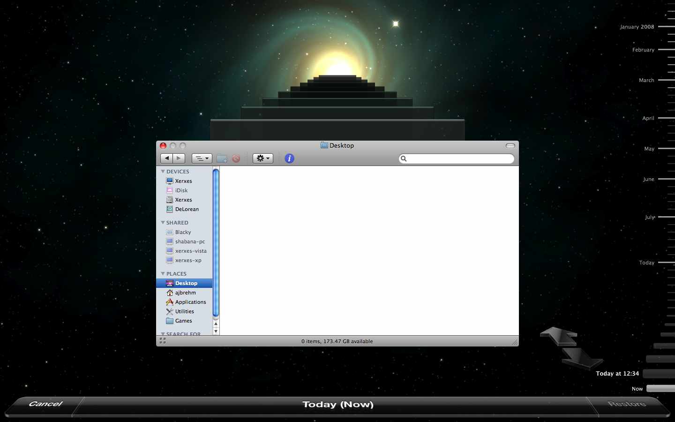Open the gear Action menu
The width and height of the screenshot is (675, 422).
click(263, 158)
